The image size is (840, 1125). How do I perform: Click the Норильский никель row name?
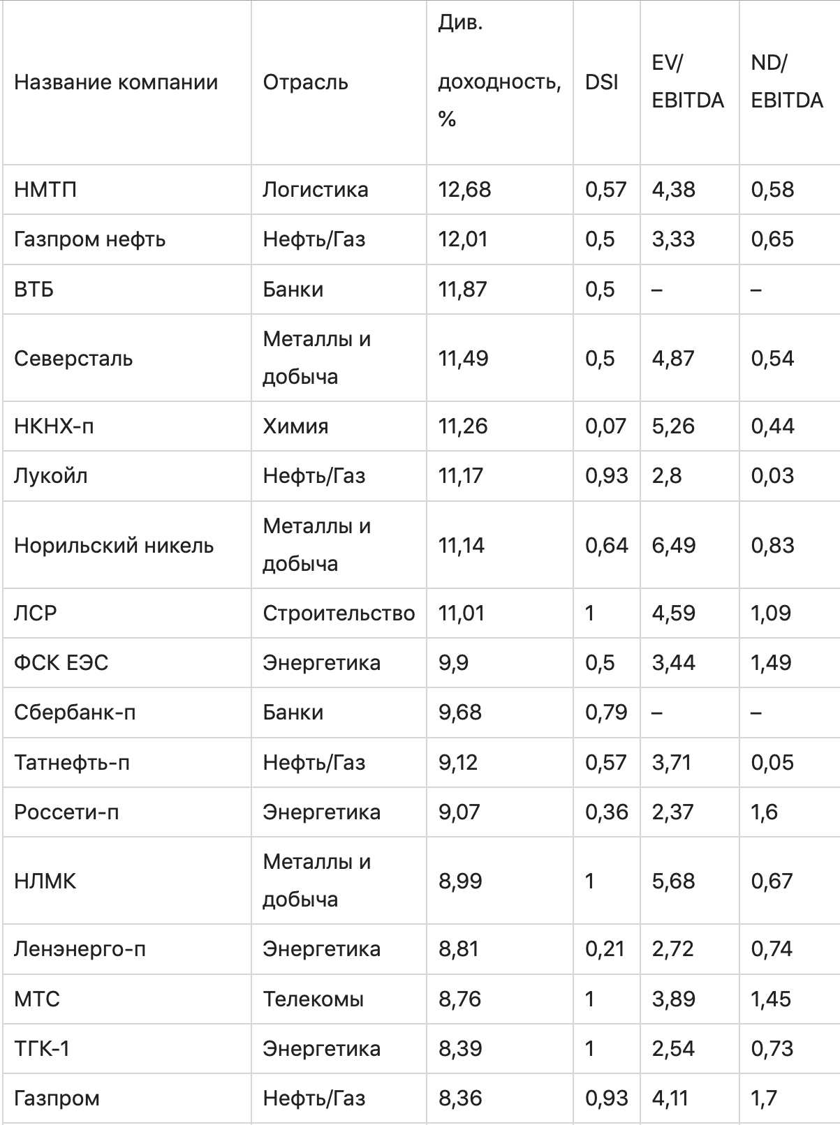tap(114, 545)
